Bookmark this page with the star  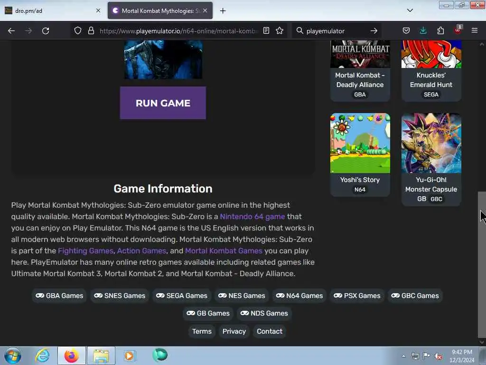pos(280,30)
